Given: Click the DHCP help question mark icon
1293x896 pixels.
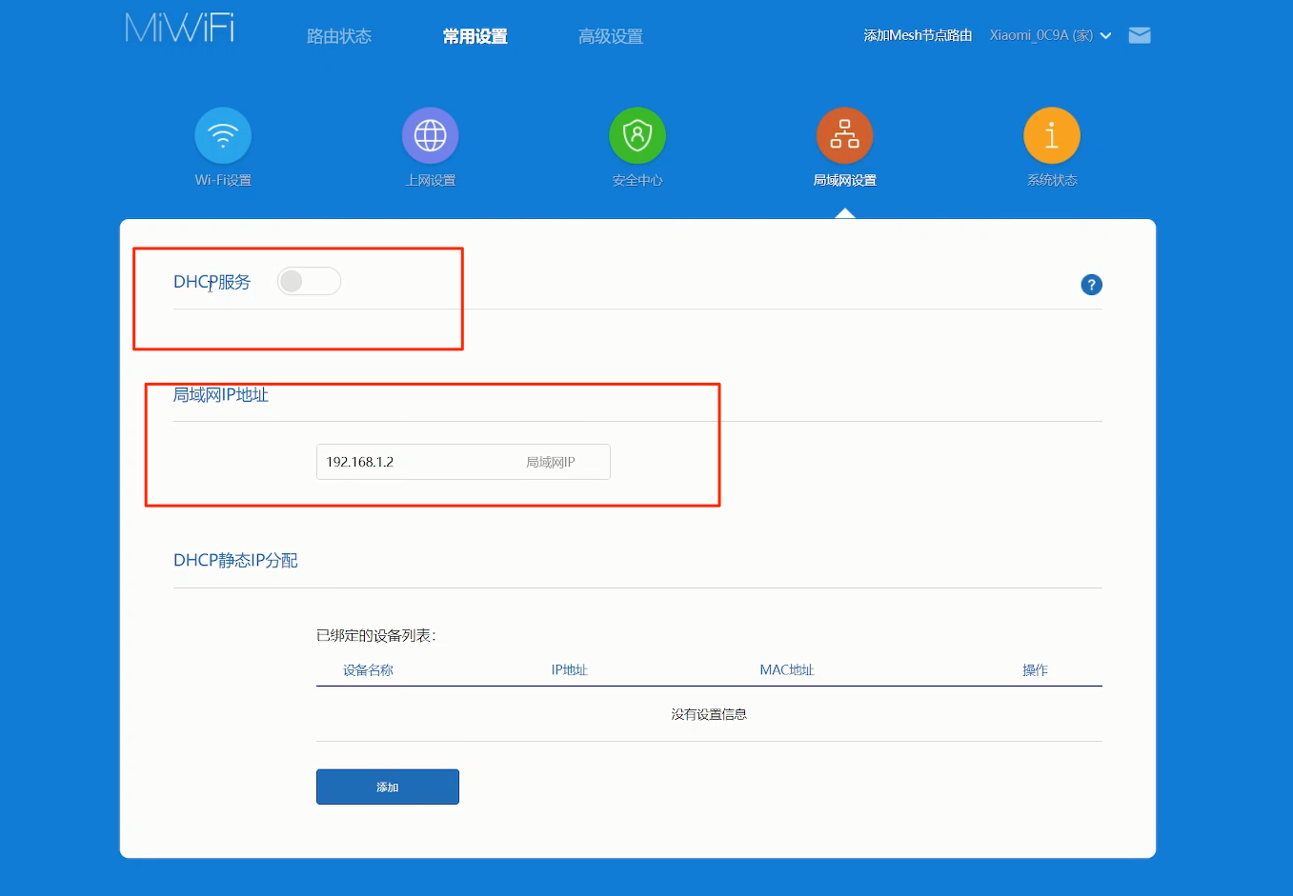Looking at the screenshot, I should [x=1091, y=284].
